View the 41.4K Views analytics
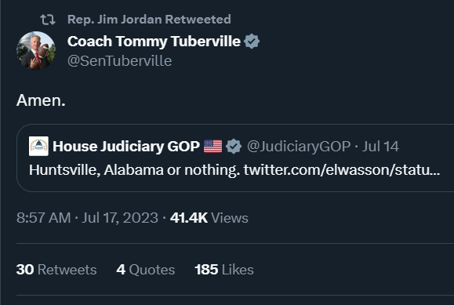 pyautogui.click(x=209, y=218)
